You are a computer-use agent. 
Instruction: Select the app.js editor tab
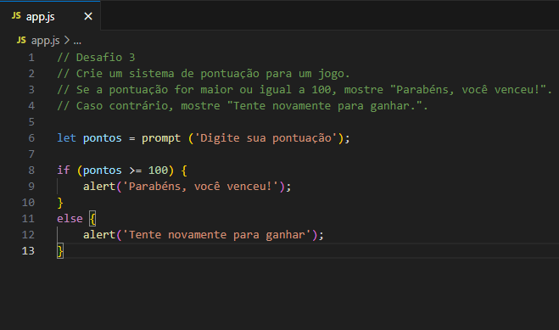pos(50,16)
